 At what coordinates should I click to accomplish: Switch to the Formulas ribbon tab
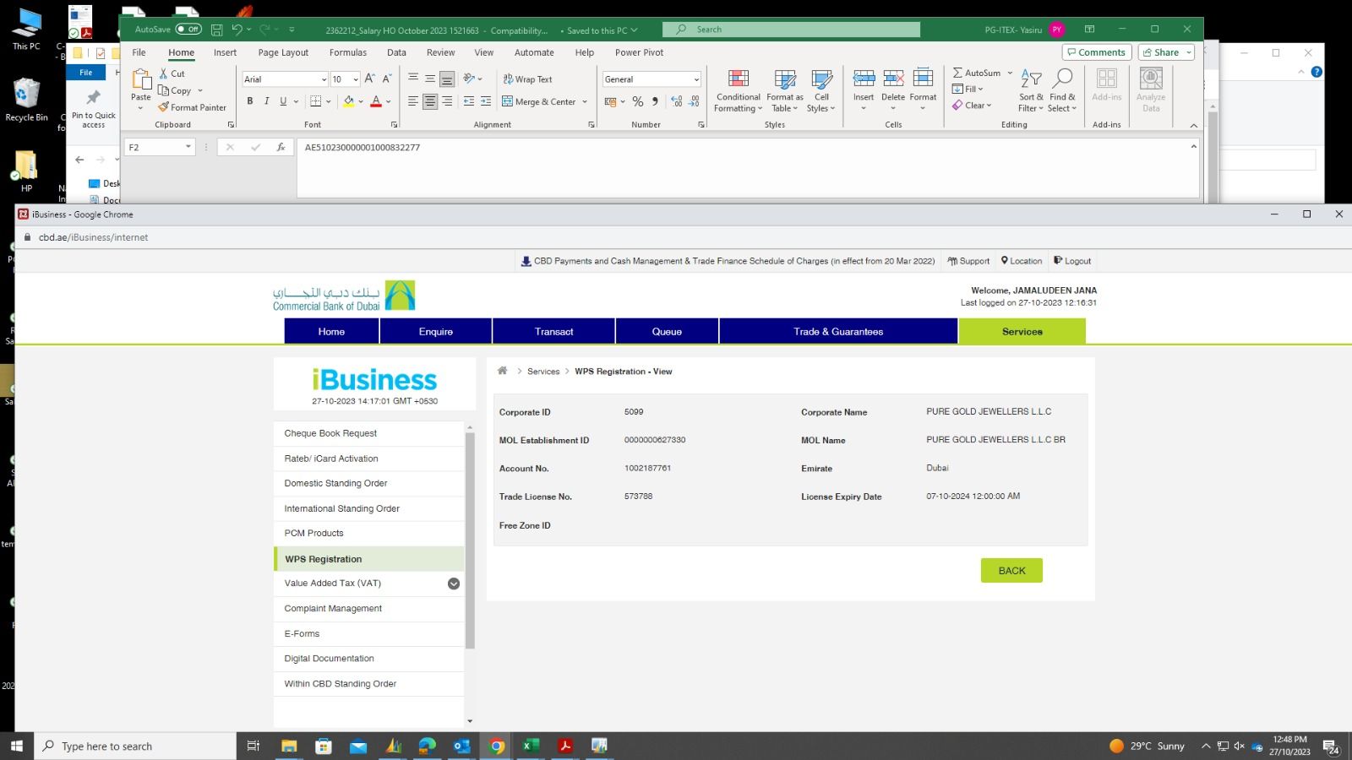pos(348,52)
